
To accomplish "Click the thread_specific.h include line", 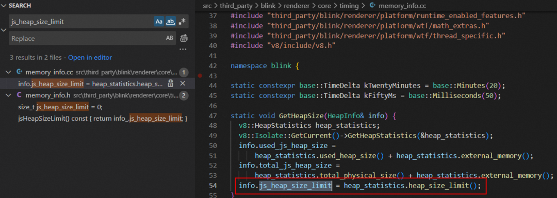I will tap(368, 36).
